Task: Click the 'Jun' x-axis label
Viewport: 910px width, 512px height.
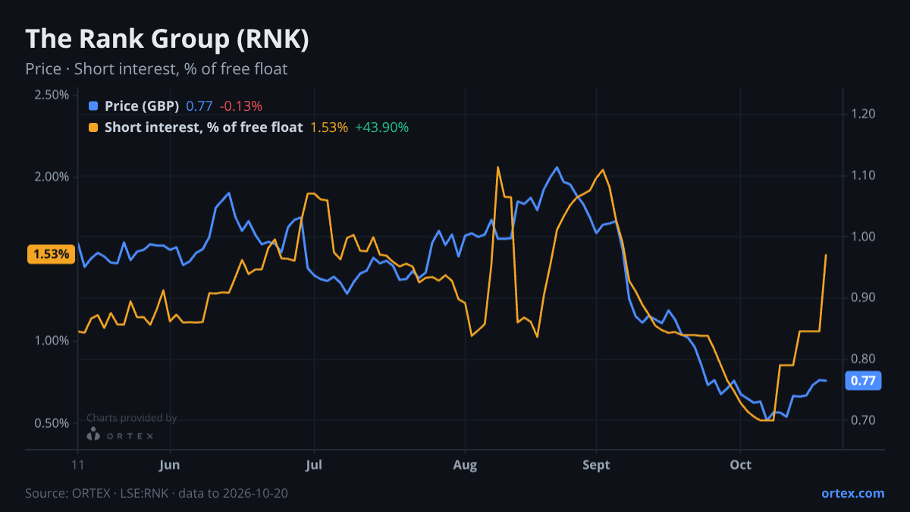Action: pos(171,465)
